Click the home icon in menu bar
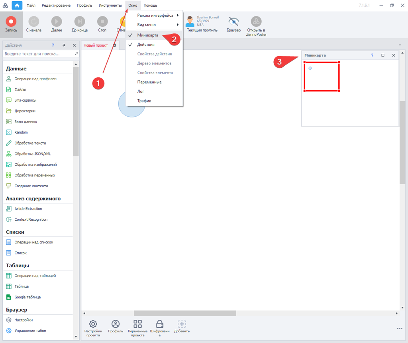 click(x=17, y=6)
